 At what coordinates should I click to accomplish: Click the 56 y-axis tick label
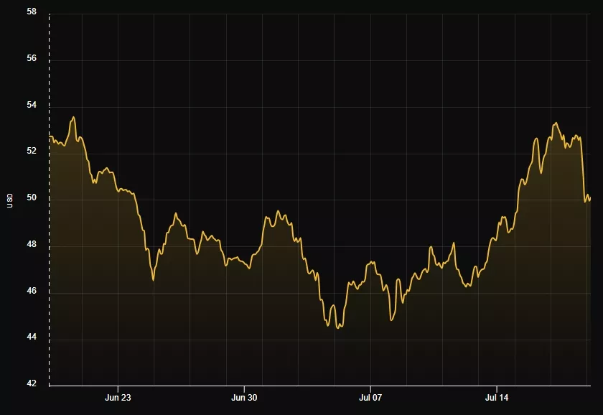(x=32, y=59)
